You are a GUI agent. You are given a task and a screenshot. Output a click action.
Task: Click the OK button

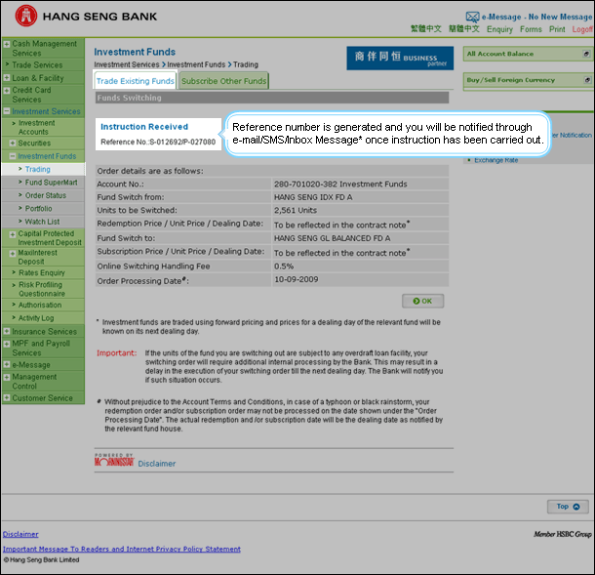tap(422, 301)
